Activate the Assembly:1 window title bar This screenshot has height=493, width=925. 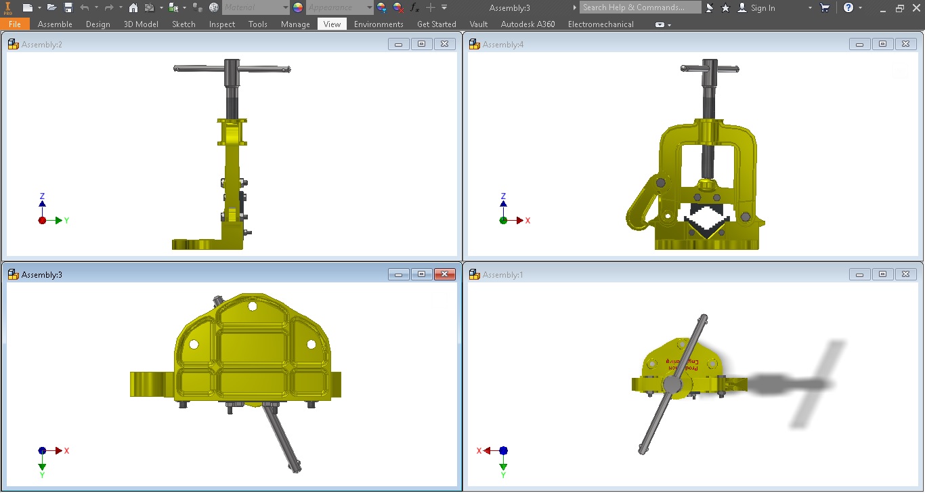pyautogui.click(x=693, y=274)
